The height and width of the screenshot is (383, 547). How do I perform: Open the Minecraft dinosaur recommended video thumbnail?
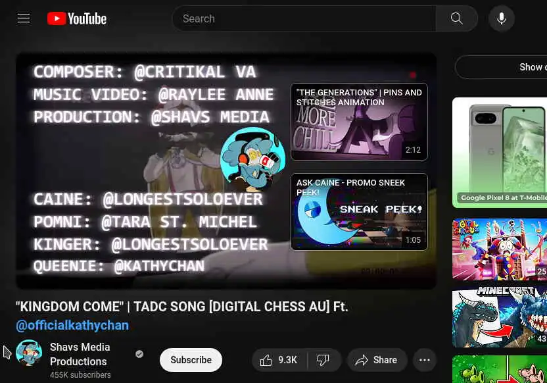coord(500,317)
